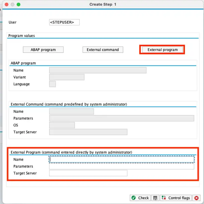Screen dimensions: 204x204
Task: Select the External command button
Action: tap(103, 50)
